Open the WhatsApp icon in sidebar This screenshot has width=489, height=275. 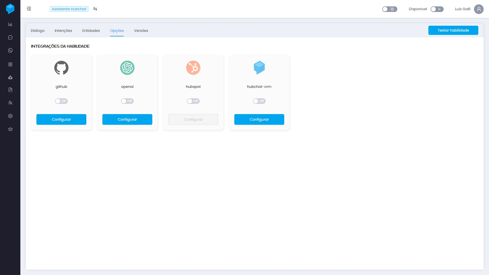pyautogui.click(x=10, y=50)
